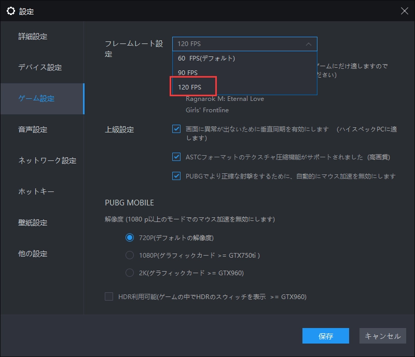Close the 設定 dialog with the X
The width and height of the screenshot is (415, 357).
[404, 11]
